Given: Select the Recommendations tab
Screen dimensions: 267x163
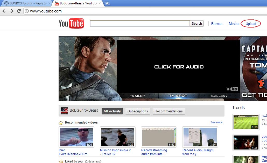Looking at the screenshot, I should click(168, 111).
